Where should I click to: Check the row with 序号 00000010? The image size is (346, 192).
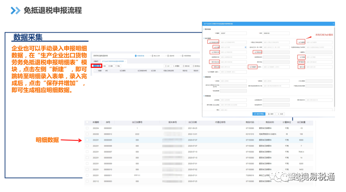(87, 170)
